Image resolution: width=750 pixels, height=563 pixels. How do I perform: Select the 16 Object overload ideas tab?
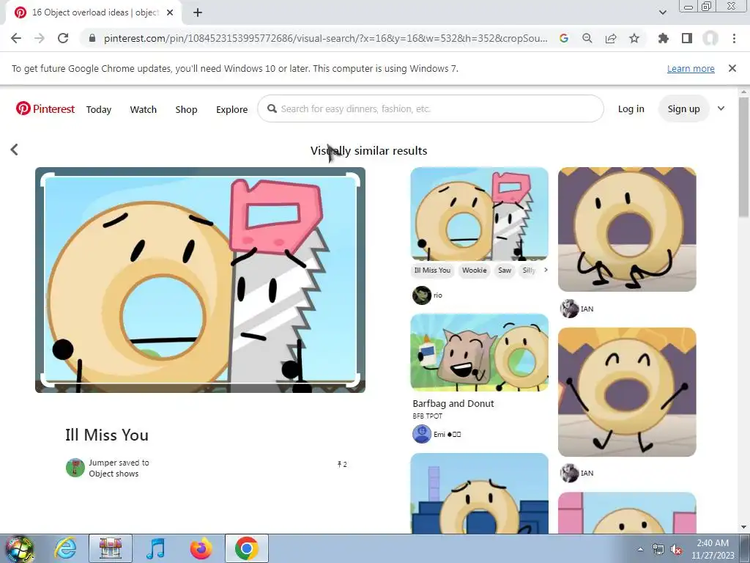(94, 12)
